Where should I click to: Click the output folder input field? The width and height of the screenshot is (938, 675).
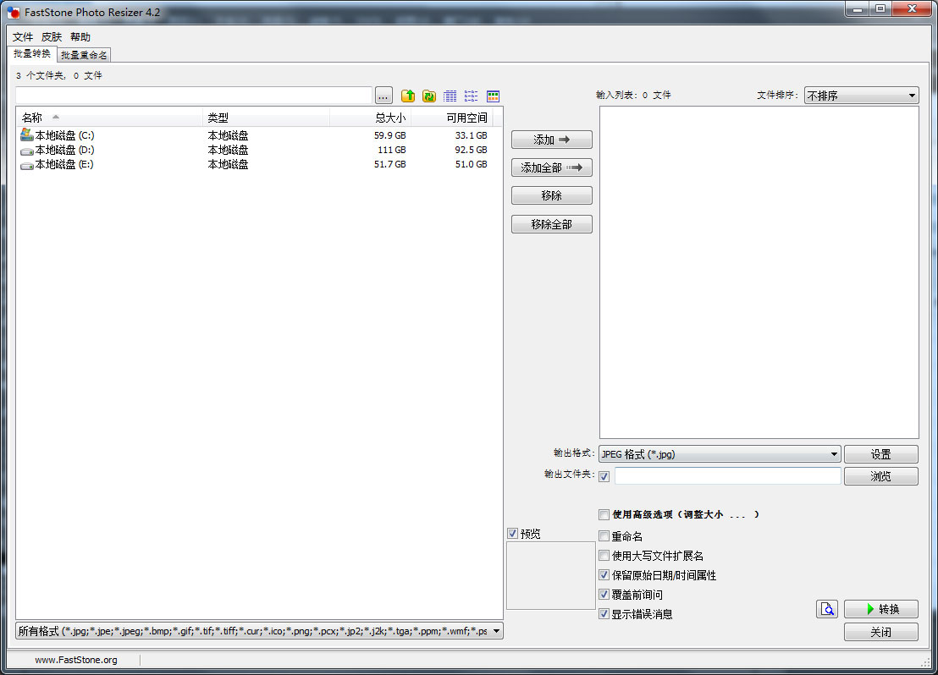click(727, 476)
